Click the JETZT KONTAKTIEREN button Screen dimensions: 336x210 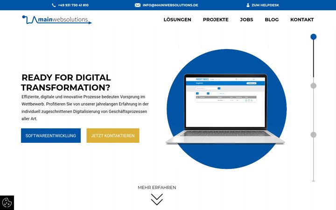113,135
